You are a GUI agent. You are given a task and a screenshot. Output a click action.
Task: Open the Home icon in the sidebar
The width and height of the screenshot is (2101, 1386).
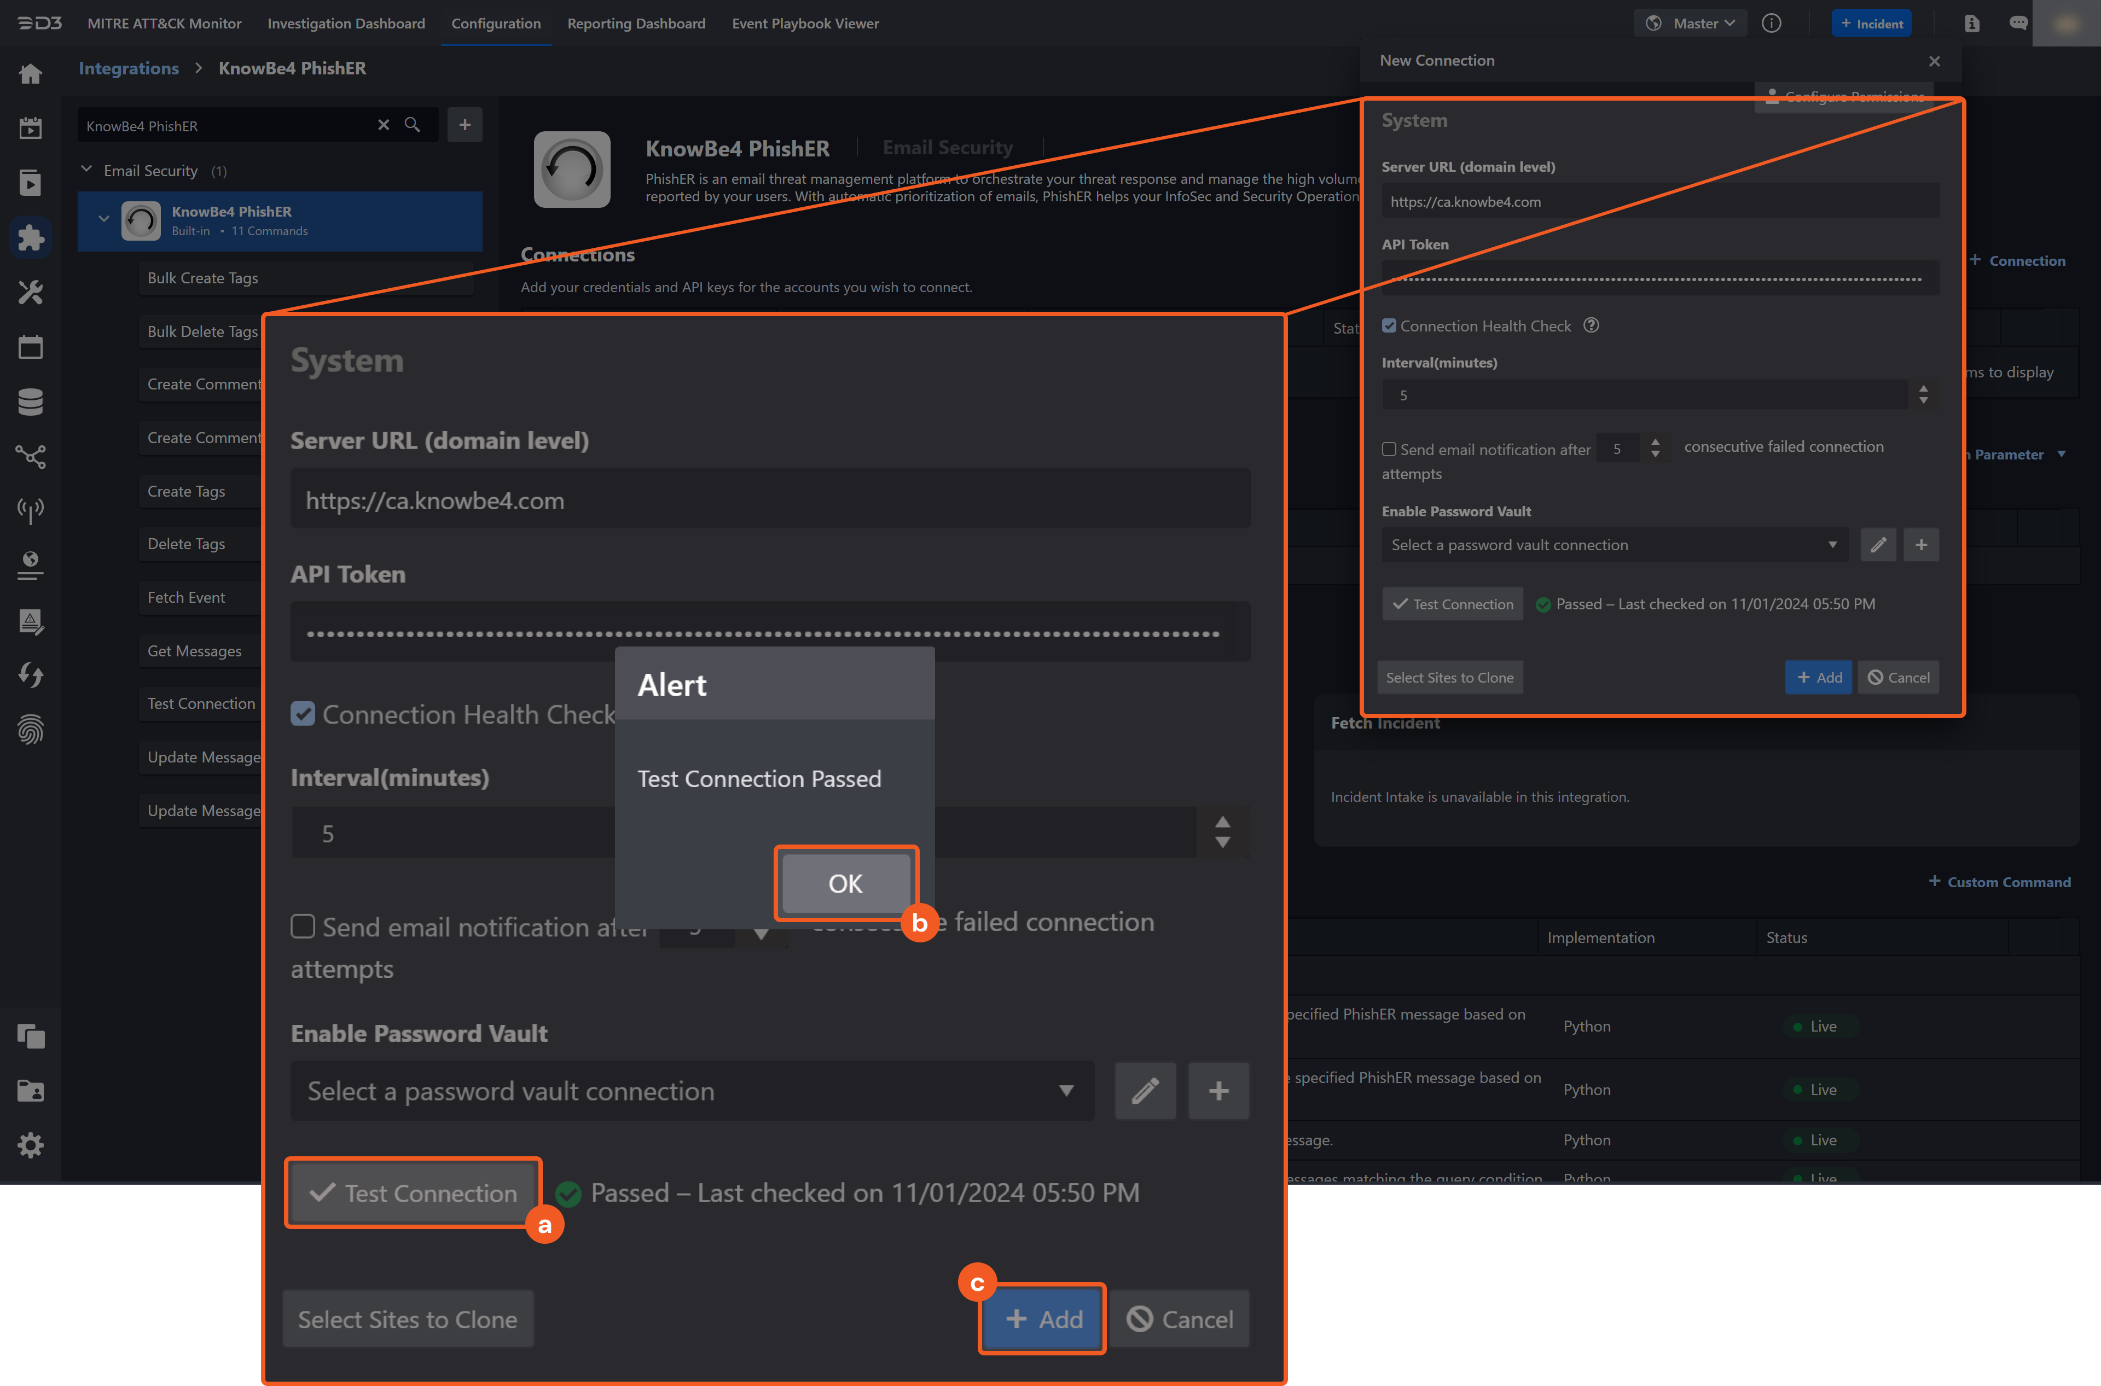click(x=31, y=74)
